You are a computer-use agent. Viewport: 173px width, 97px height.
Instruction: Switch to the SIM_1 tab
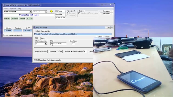pyautogui.click(x=37, y=38)
